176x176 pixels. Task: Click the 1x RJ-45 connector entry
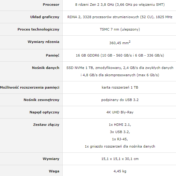(120, 139)
